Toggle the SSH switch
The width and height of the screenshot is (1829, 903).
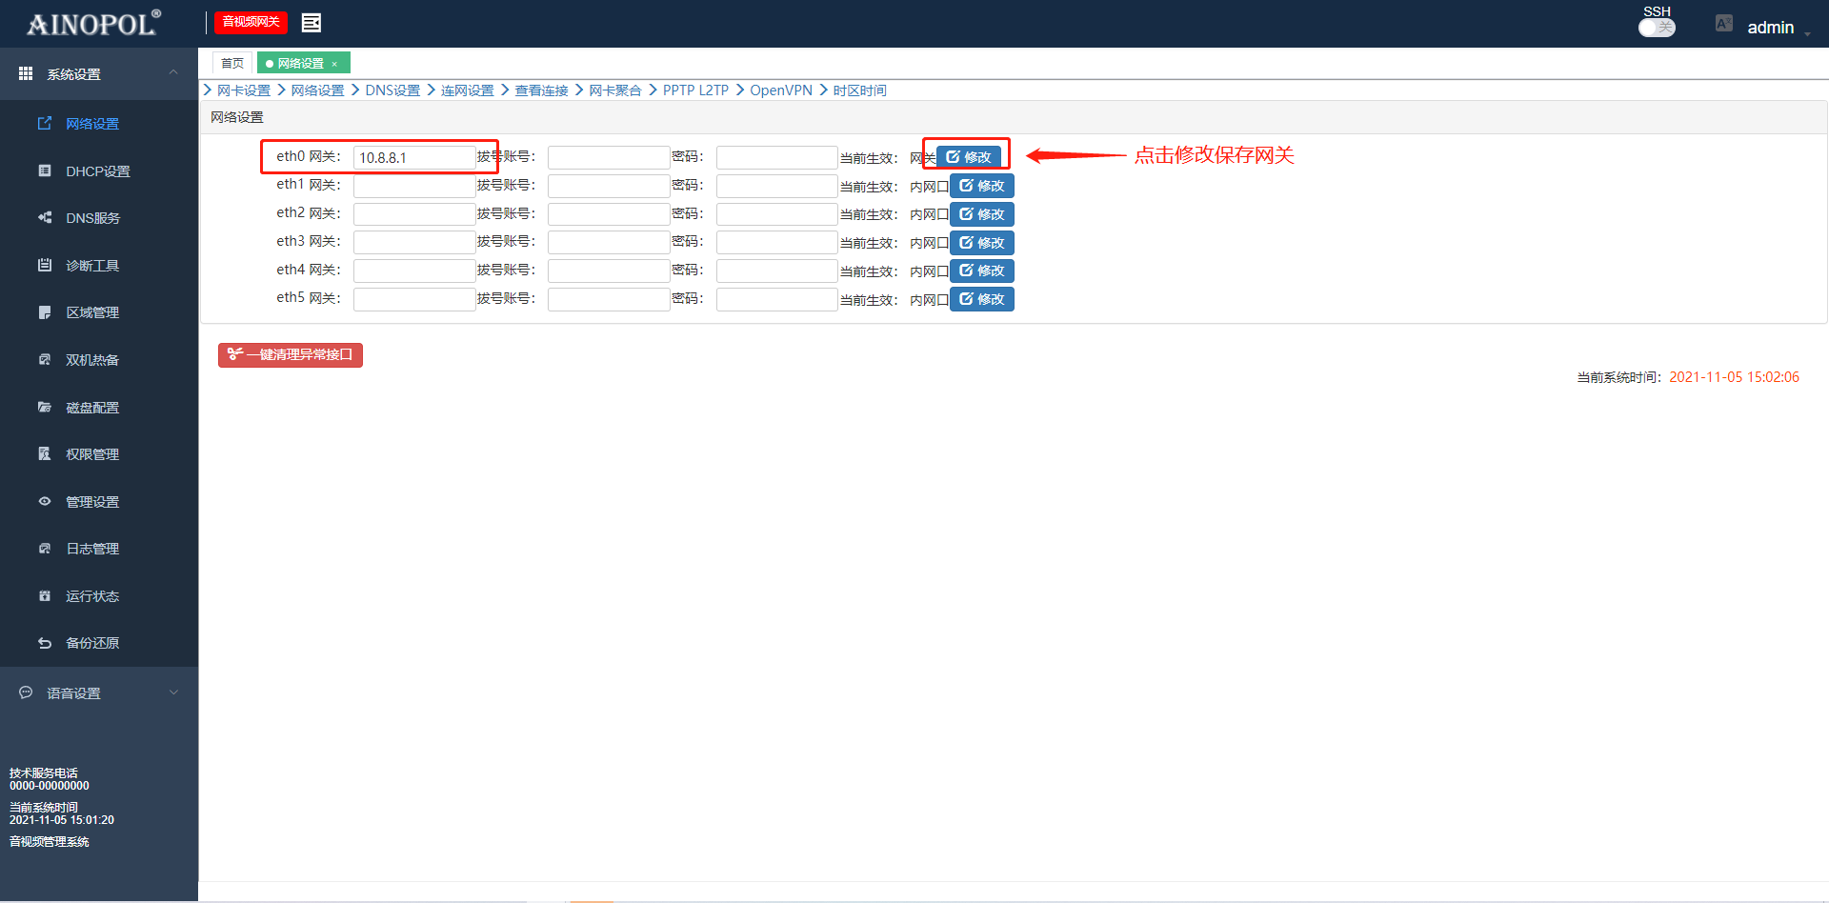pos(1657,28)
